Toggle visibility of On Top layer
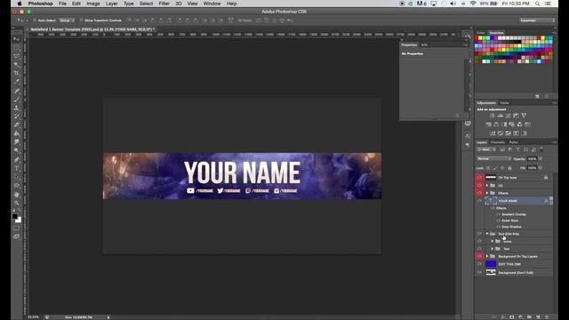This screenshot has width=569, height=320. [x=479, y=178]
